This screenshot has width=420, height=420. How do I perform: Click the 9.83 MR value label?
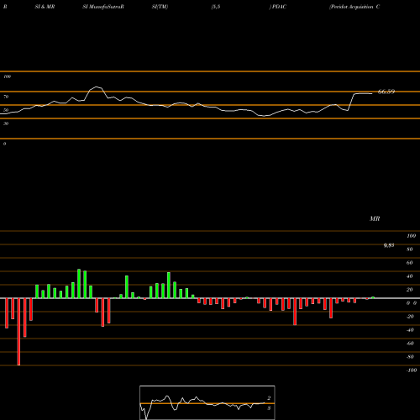(389, 245)
